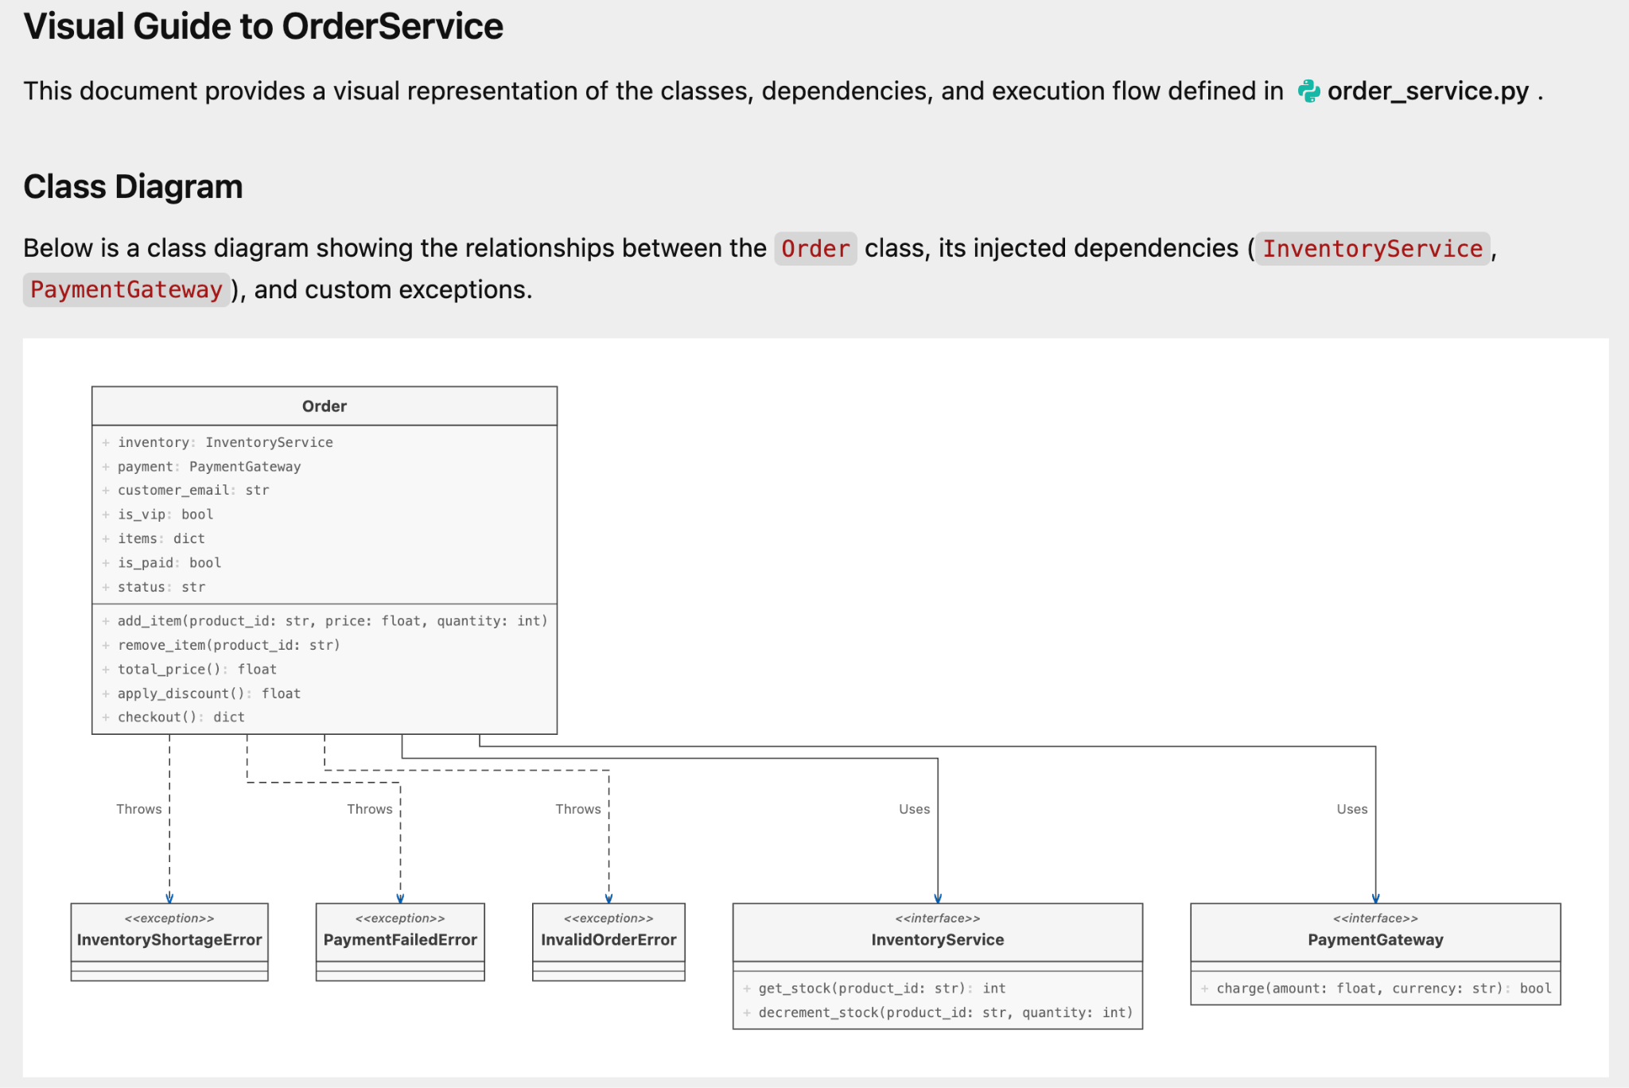Image resolution: width=1629 pixels, height=1088 pixels.
Task: Click the Throws label near InvalidOrderError
Action: click(578, 809)
